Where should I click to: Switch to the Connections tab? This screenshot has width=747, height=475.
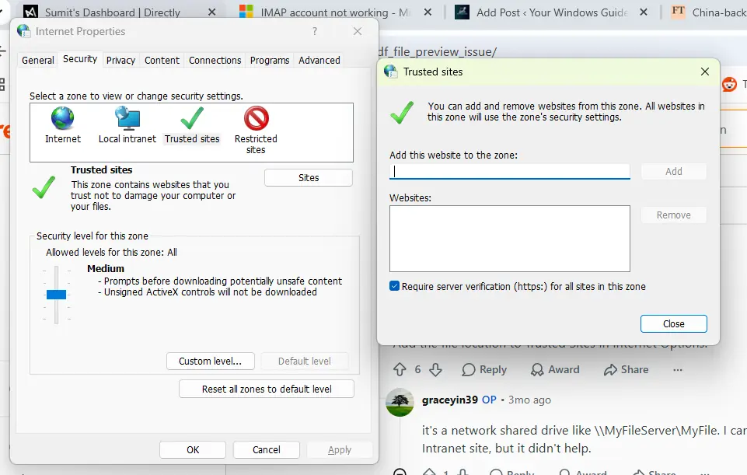[215, 61]
